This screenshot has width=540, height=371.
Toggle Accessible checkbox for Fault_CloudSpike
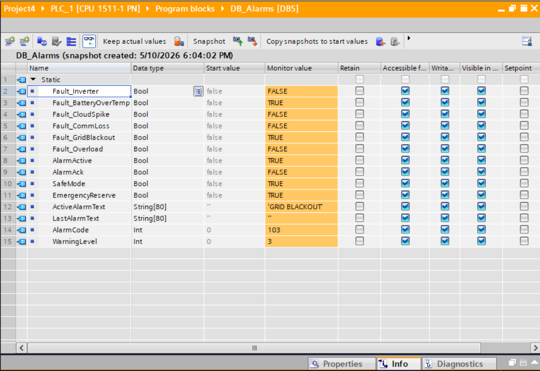point(405,114)
